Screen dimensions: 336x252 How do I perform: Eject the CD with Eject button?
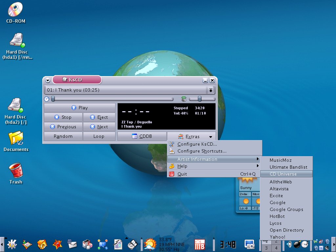(x=99, y=117)
